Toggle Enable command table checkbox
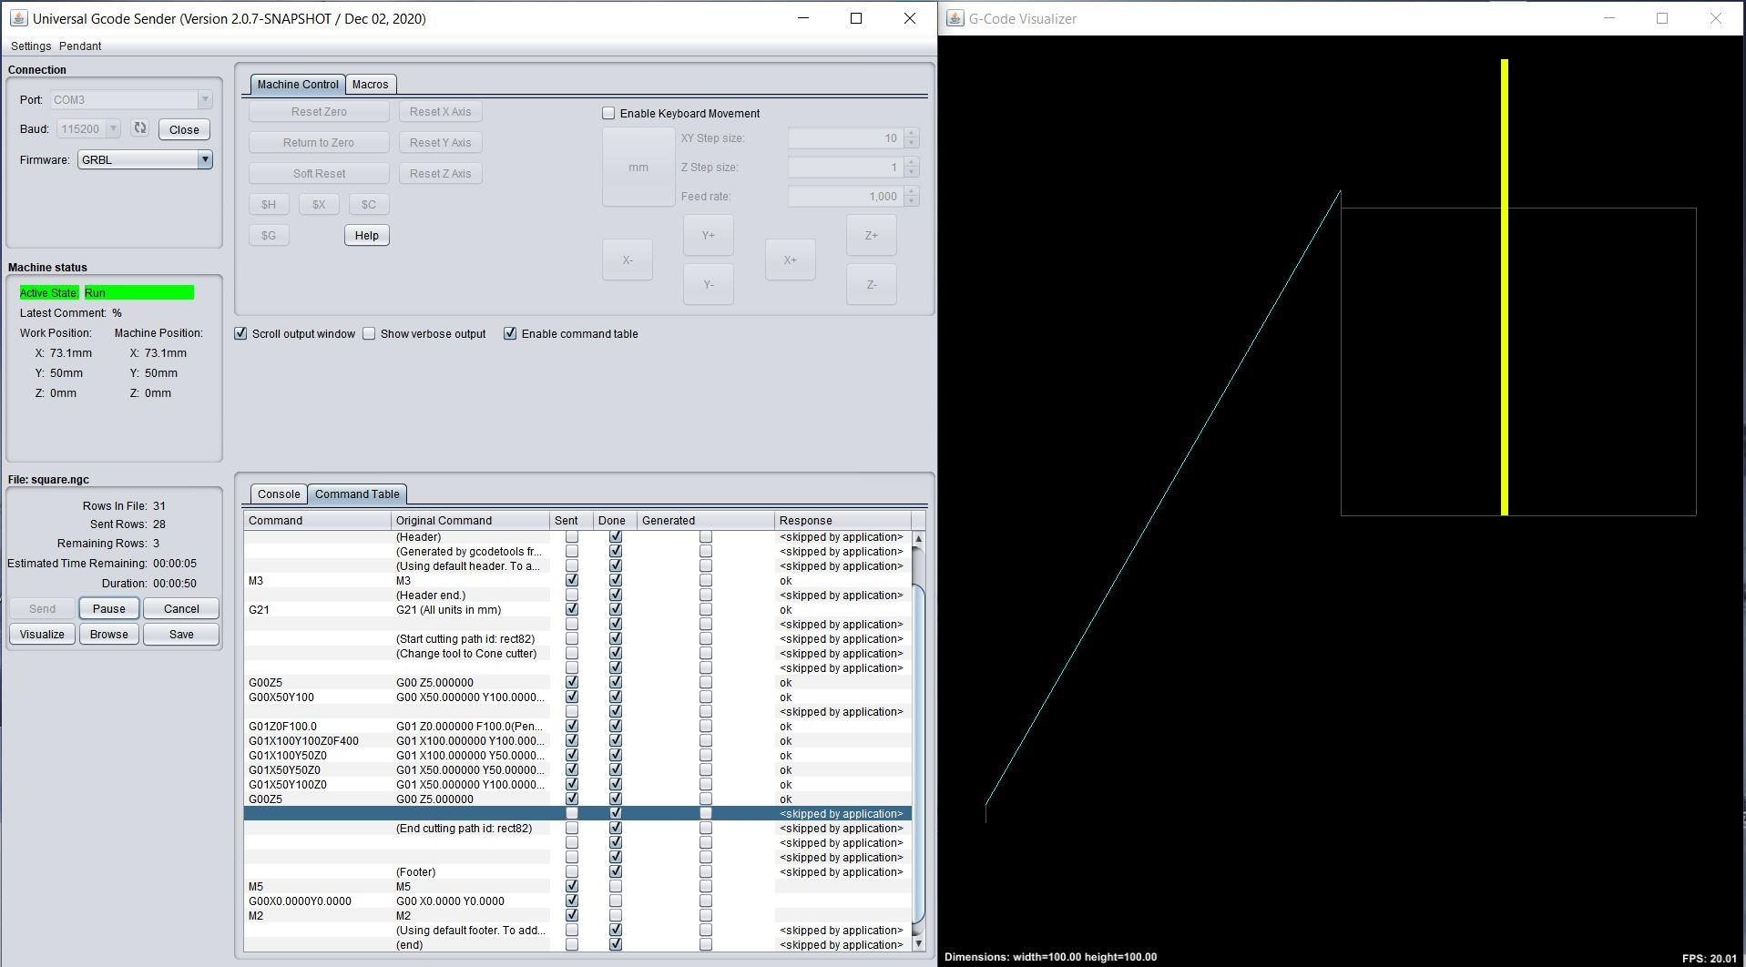 pos(510,333)
